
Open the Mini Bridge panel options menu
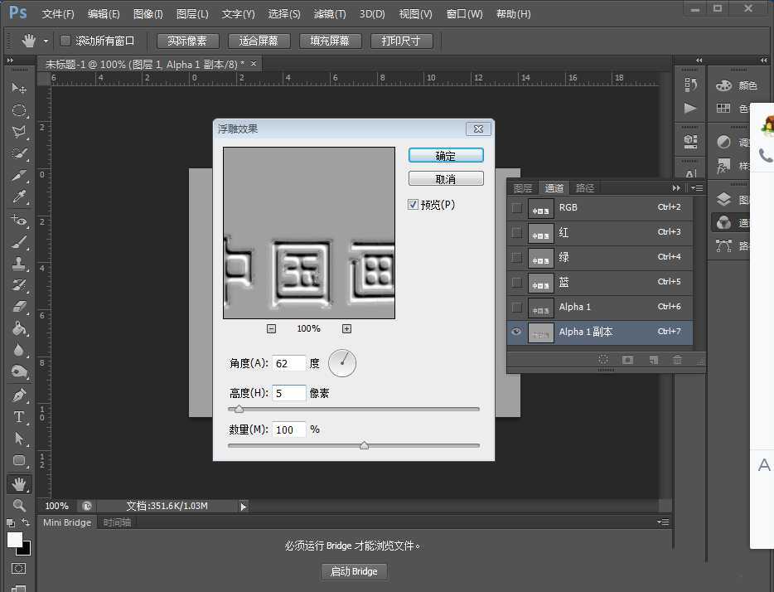click(x=663, y=522)
